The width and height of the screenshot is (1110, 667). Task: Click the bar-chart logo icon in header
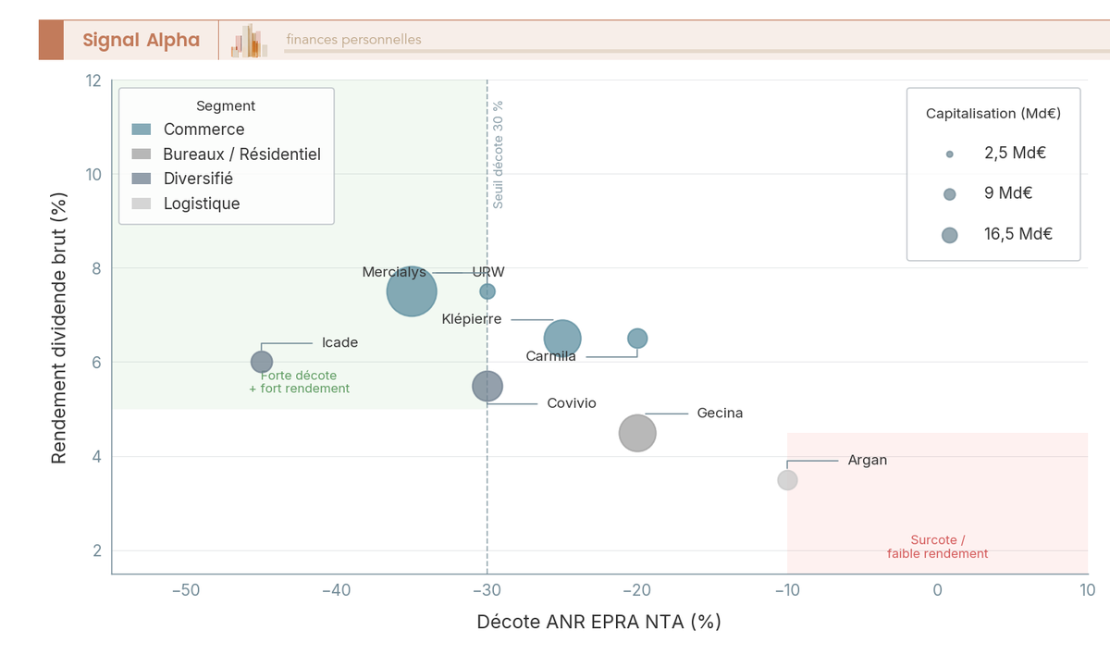(250, 41)
